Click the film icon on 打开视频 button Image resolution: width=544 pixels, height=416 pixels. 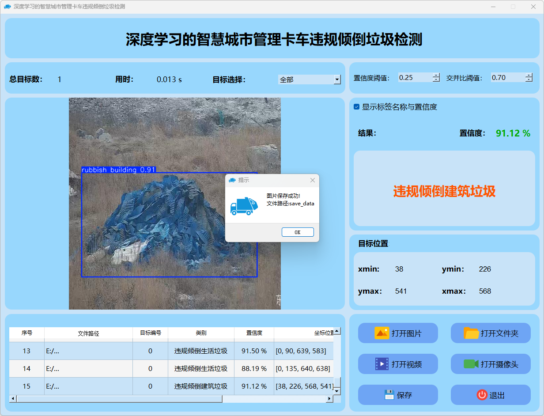382,364
